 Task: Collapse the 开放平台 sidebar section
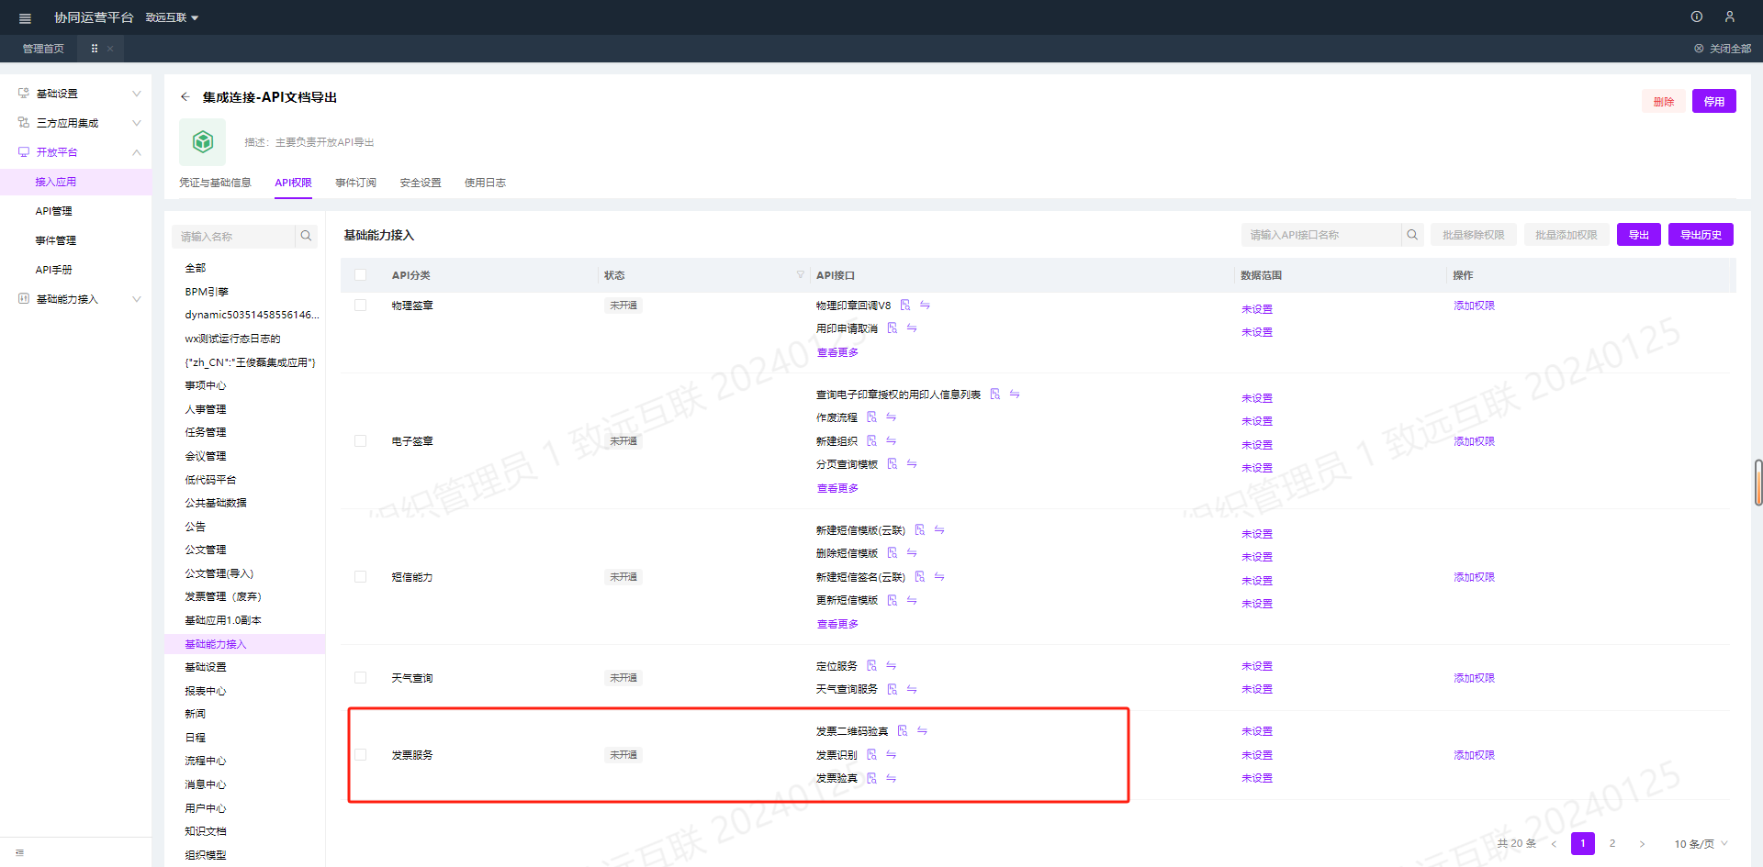tap(137, 152)
